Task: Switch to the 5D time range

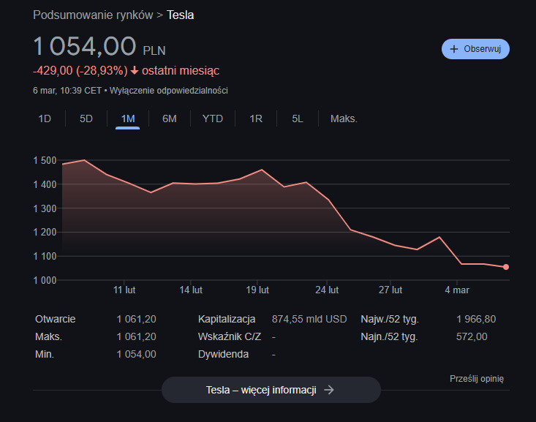Action: (x=86, y=118)
